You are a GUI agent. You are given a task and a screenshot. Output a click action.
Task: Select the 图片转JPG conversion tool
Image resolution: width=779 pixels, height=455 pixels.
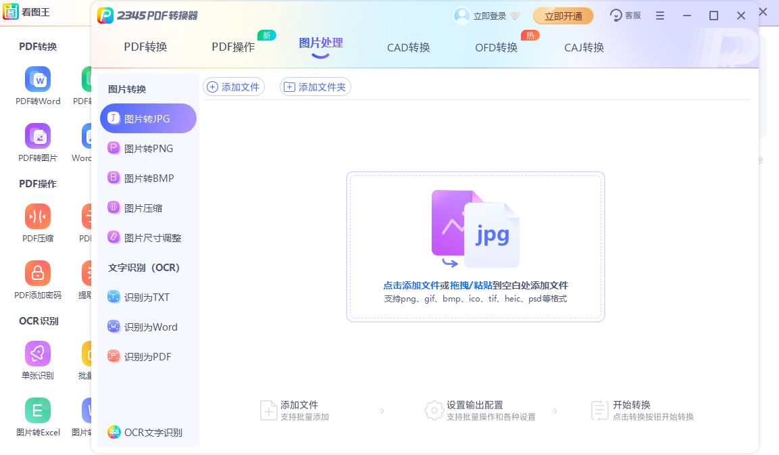(147, 118)
